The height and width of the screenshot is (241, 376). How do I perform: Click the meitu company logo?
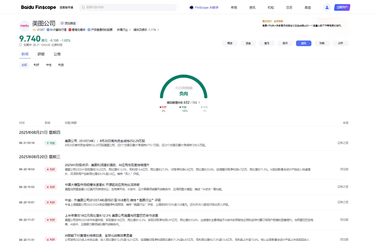pyautogui.click(x=25, y=26)
